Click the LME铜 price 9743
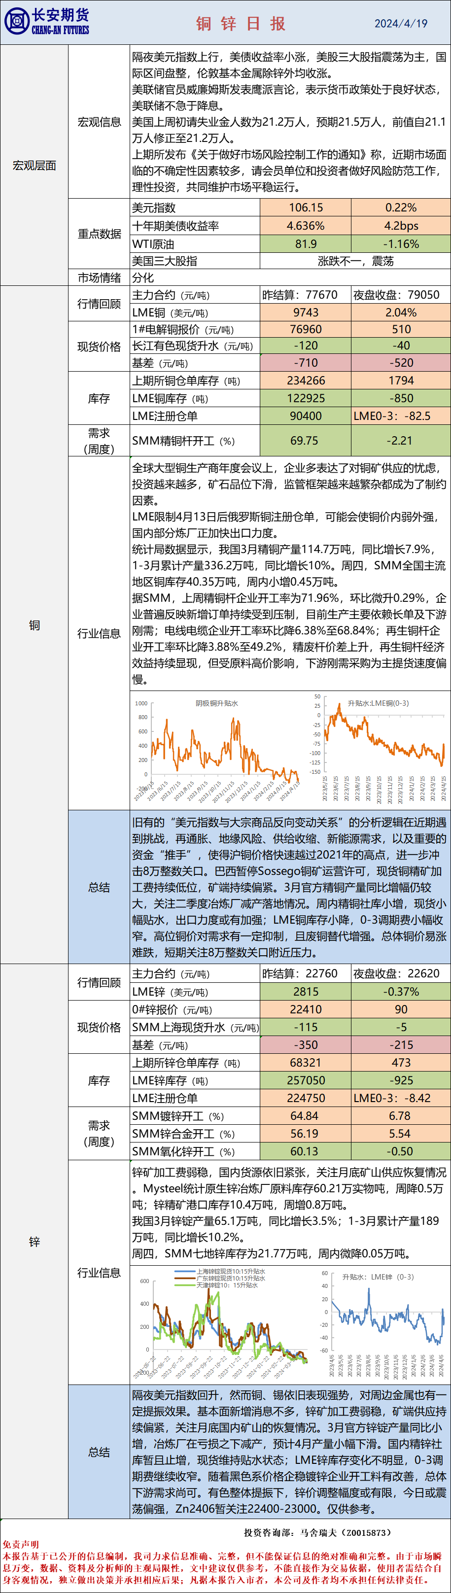451x1593 pixels. pos(306,313)
